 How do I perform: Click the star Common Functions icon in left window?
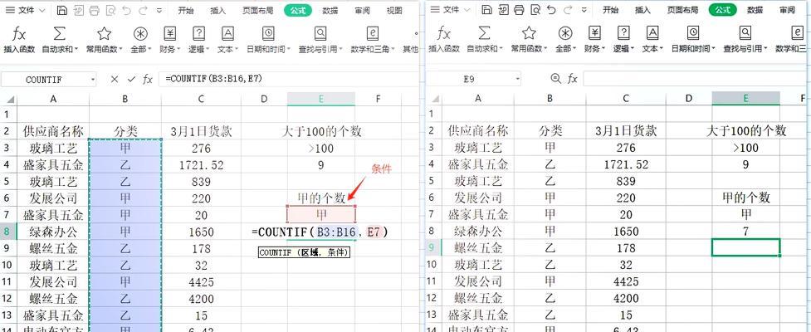[x=104, y=34]
